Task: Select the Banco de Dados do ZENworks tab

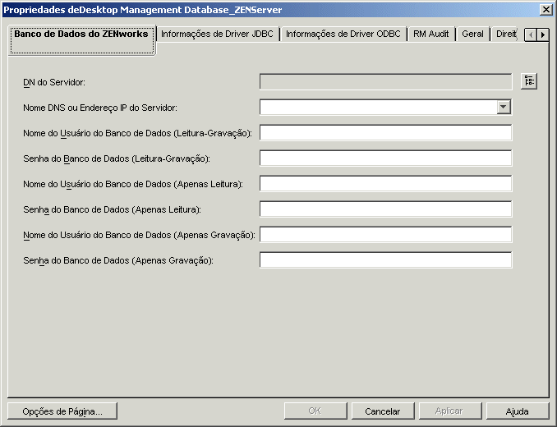Action: click(x=82, y=40)
